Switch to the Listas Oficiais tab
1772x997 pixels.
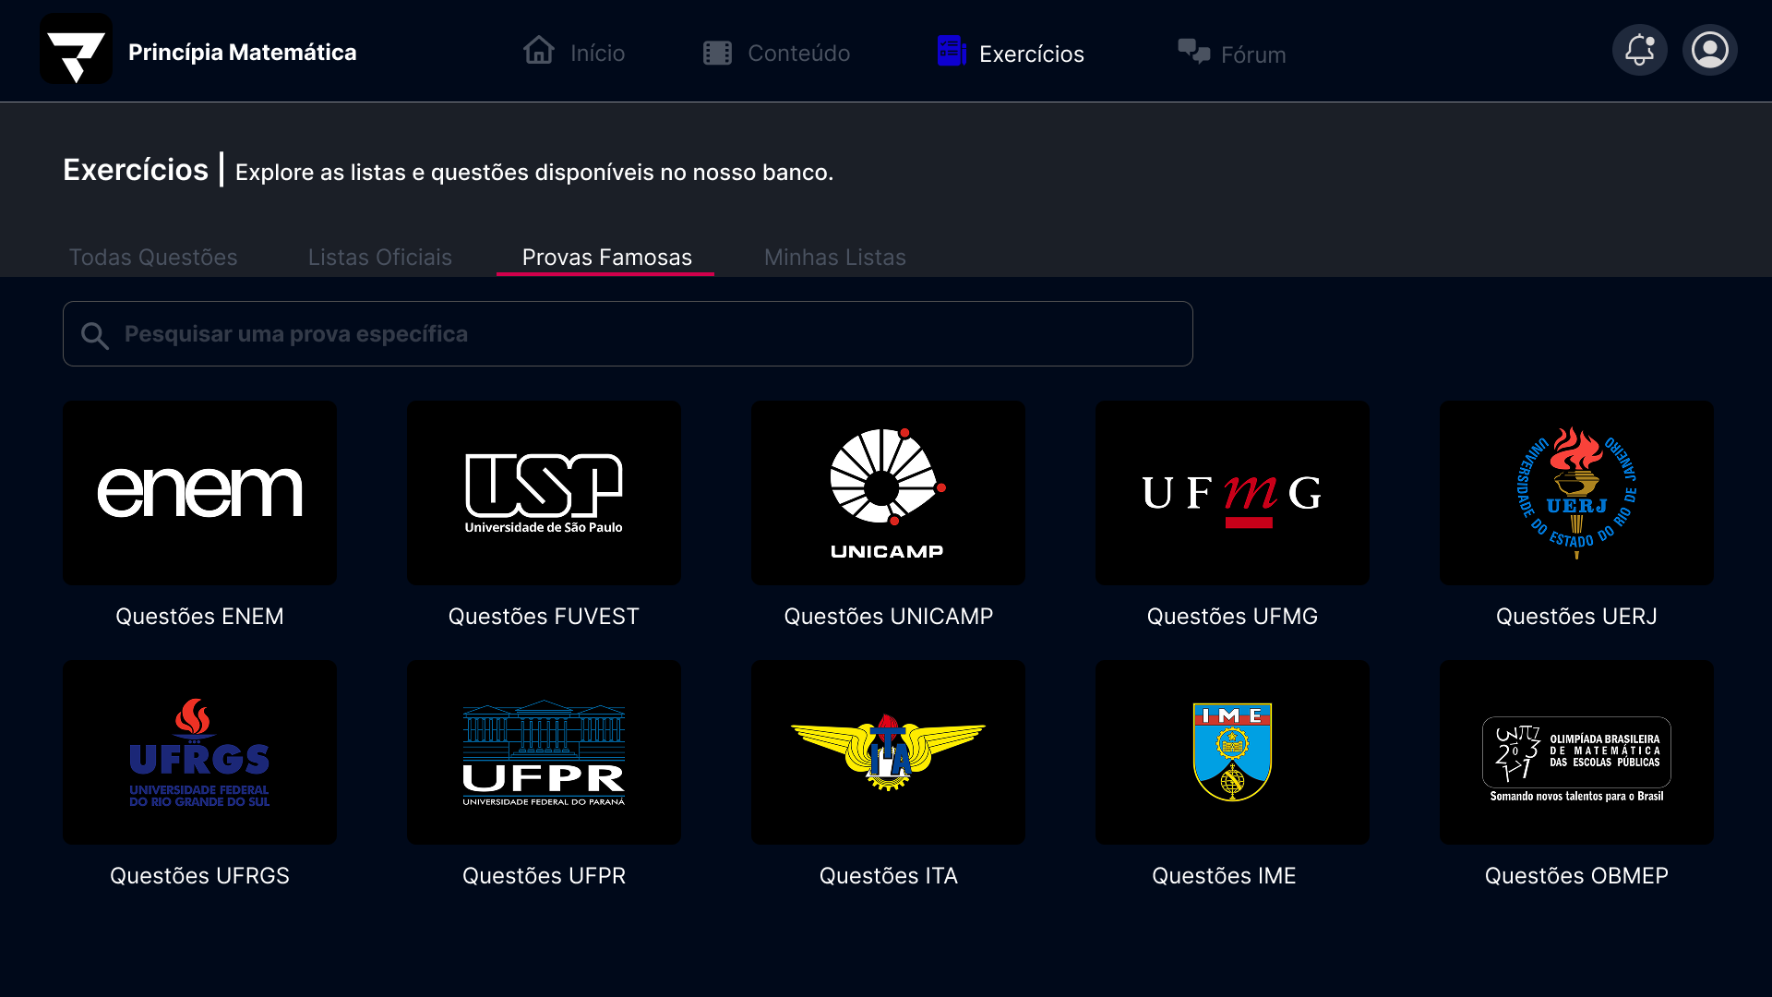pyautogui.click(x=380, y=258)
